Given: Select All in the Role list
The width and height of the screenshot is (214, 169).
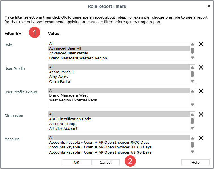Looking at the screenshot, I should (119, 43).
